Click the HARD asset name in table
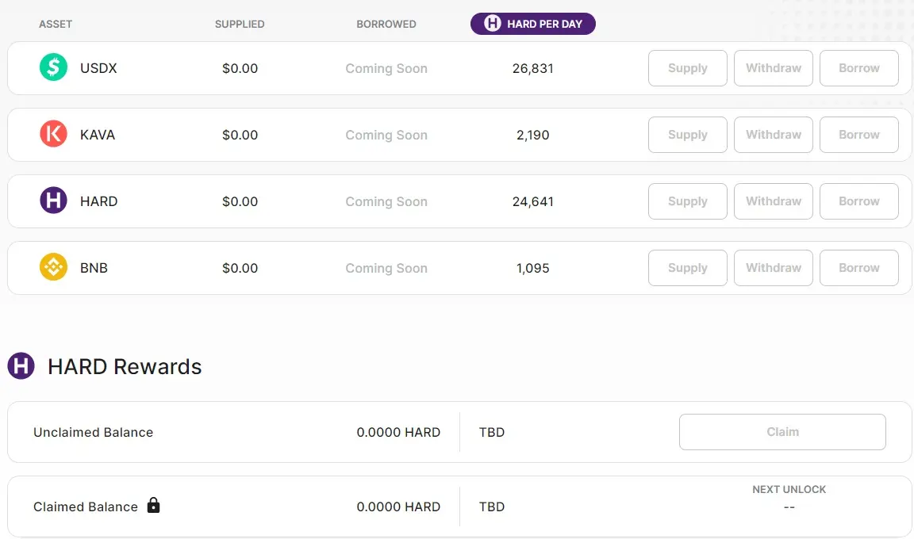 point(99,201)
